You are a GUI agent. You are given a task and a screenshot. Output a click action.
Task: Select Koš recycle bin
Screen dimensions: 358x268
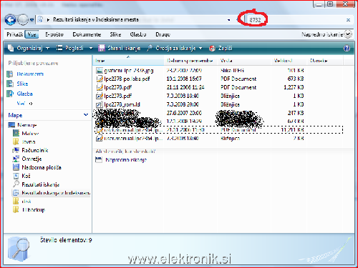pyautogui.click(x=26, y=176)
